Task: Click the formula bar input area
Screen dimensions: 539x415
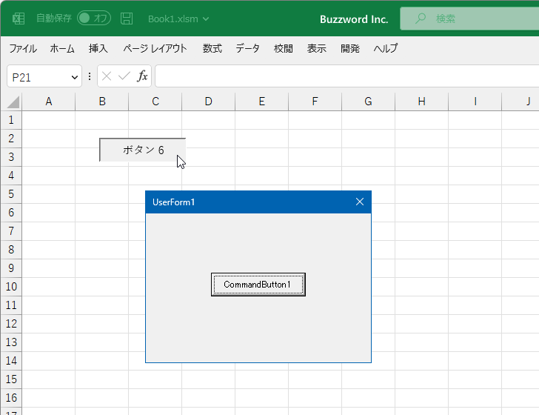Action: (346, 76)
